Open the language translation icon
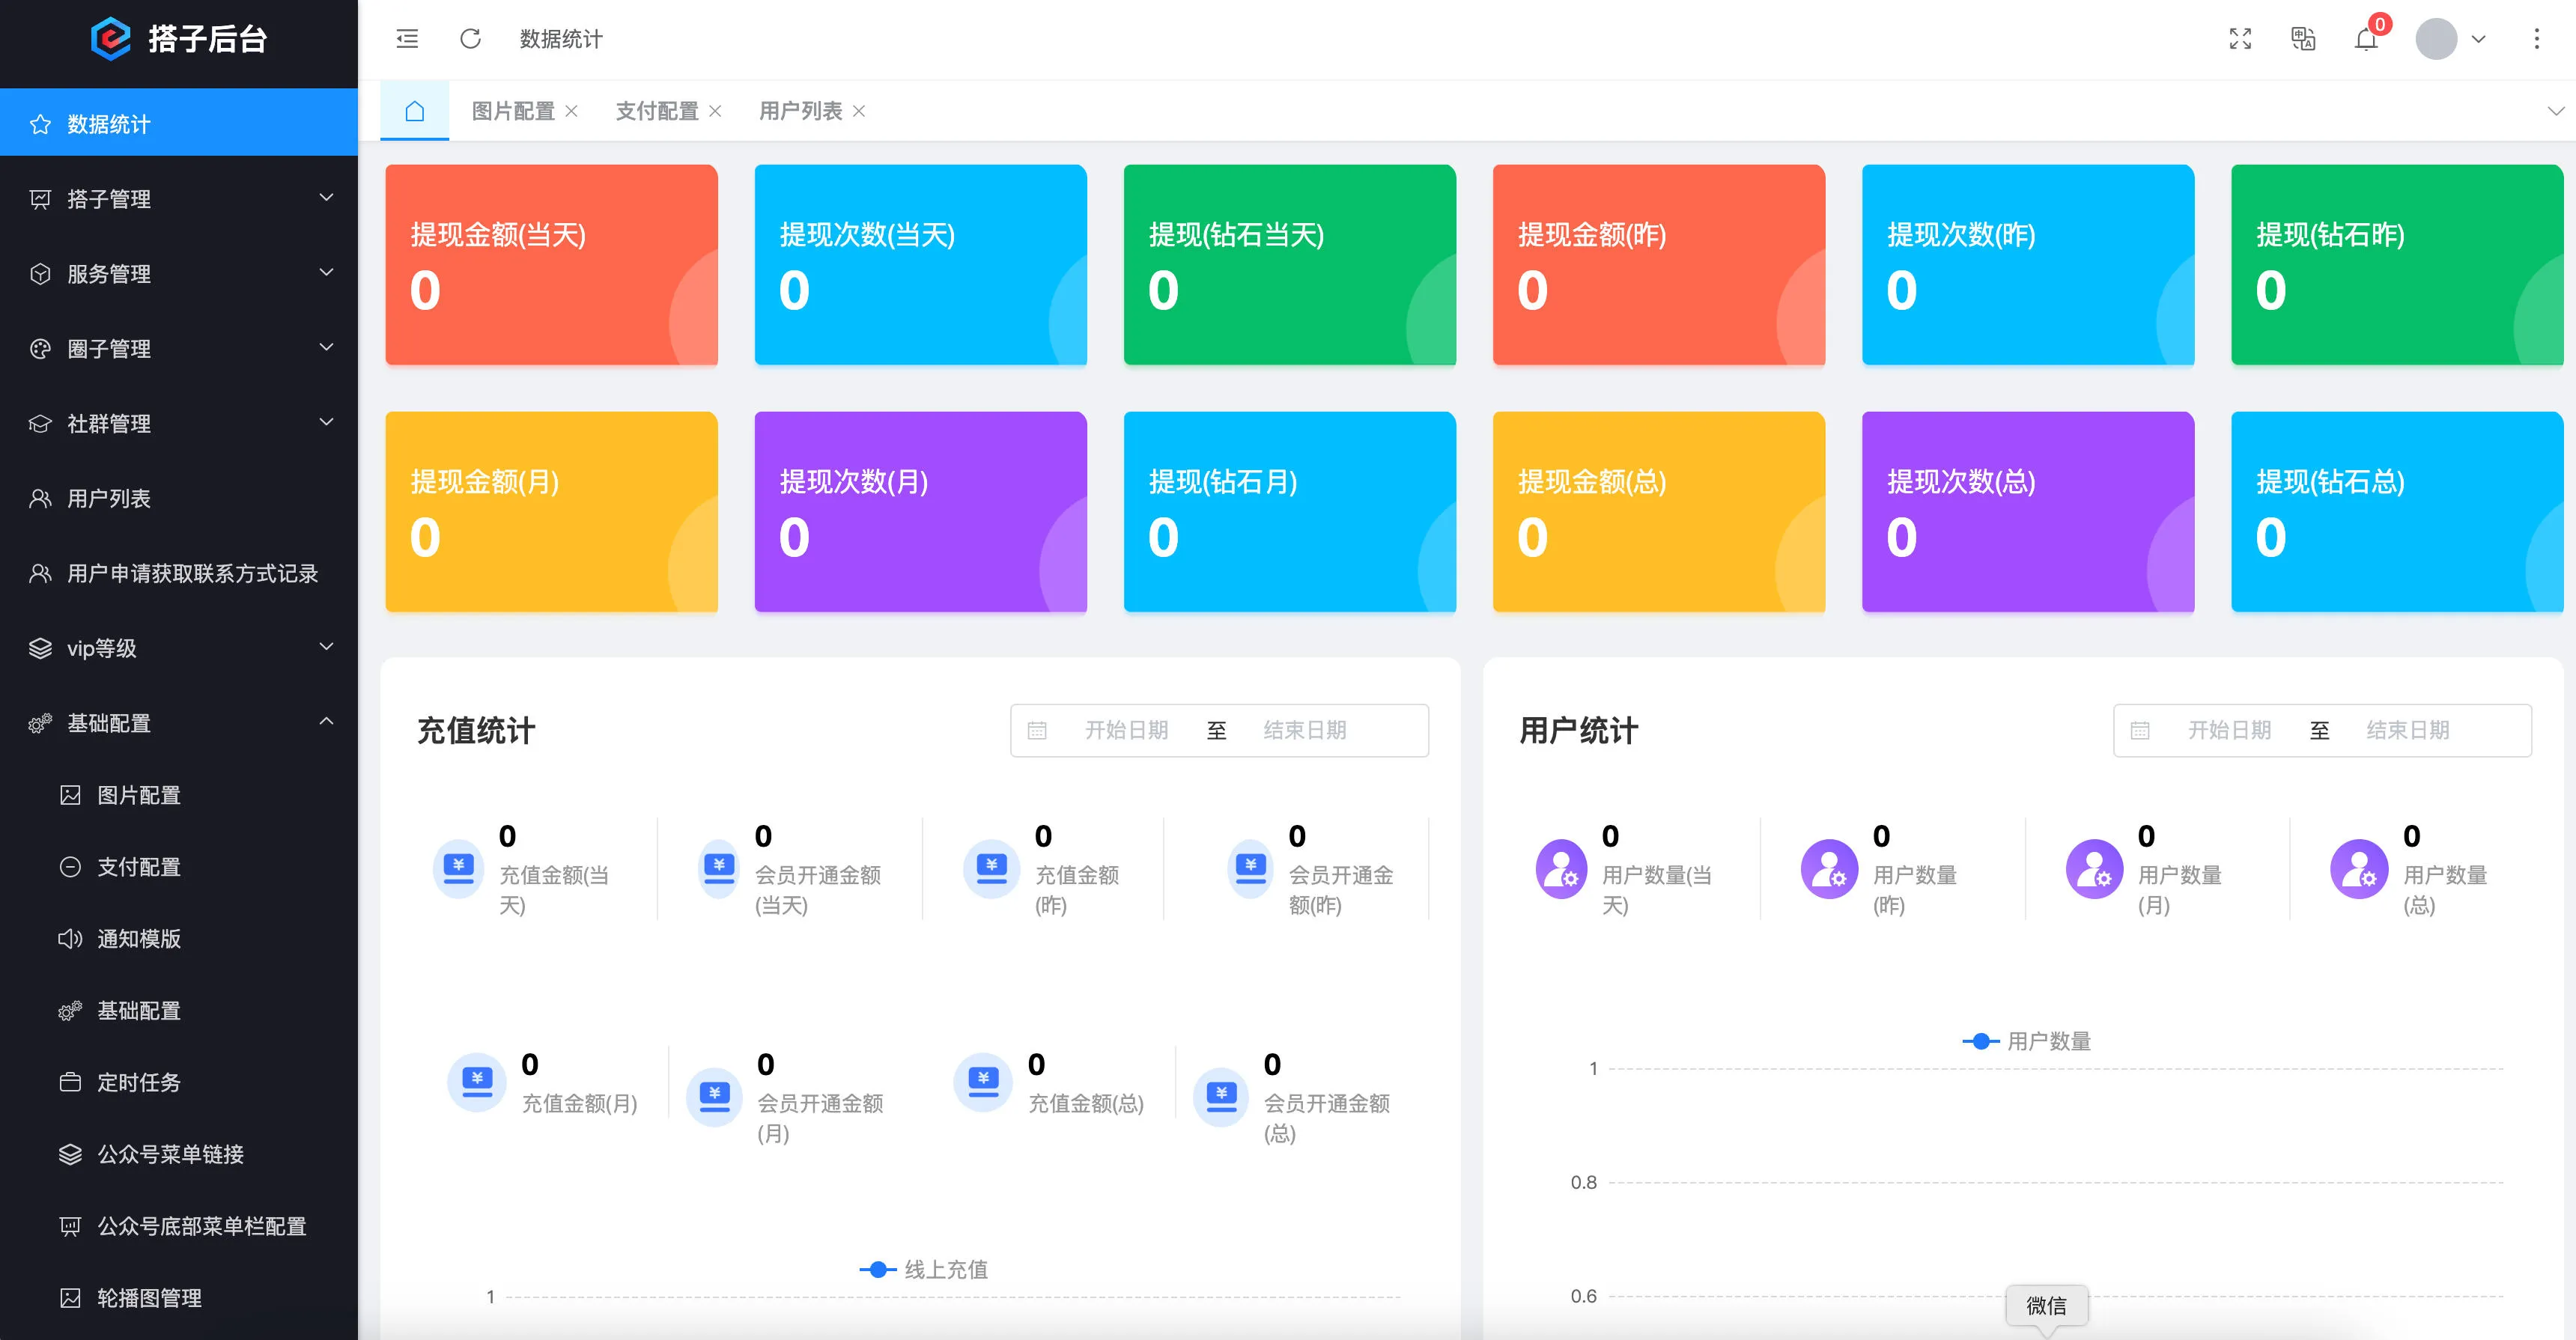Screen dimensions: 2576x1340 pos(2303,39)
